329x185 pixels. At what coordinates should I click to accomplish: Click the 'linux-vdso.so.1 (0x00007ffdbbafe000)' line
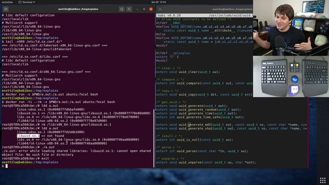tap(51, 109)
